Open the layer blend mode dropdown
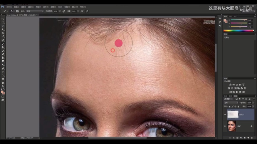Image resolution: width=257 pixels, height=144 pixels. [230, 103]
